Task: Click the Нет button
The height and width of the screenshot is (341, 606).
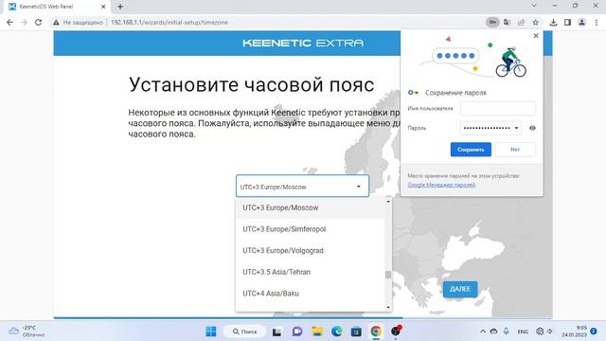Action: click(x=515, y=150)
